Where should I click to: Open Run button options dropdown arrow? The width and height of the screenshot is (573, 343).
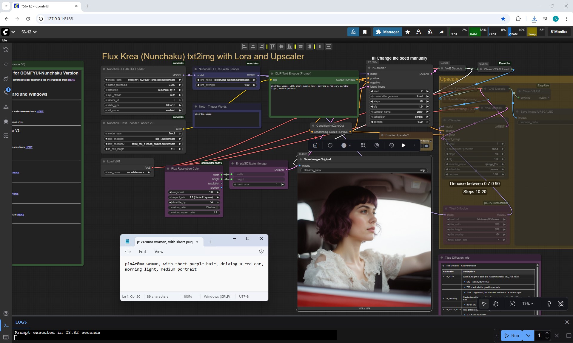(528, 336)
